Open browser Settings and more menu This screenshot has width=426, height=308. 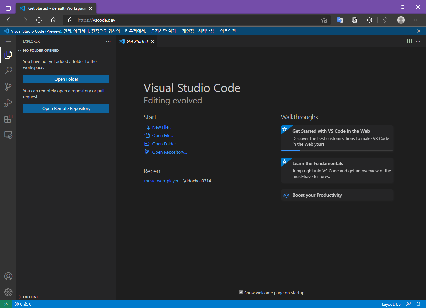point(416,20)
